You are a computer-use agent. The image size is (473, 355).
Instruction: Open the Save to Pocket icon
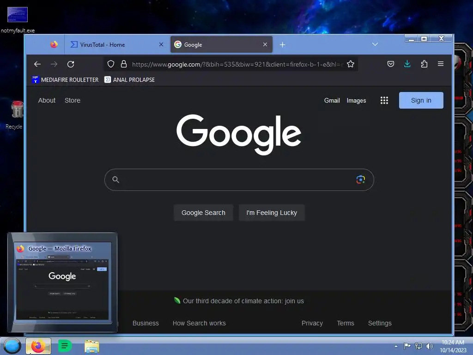pos(391,64)
